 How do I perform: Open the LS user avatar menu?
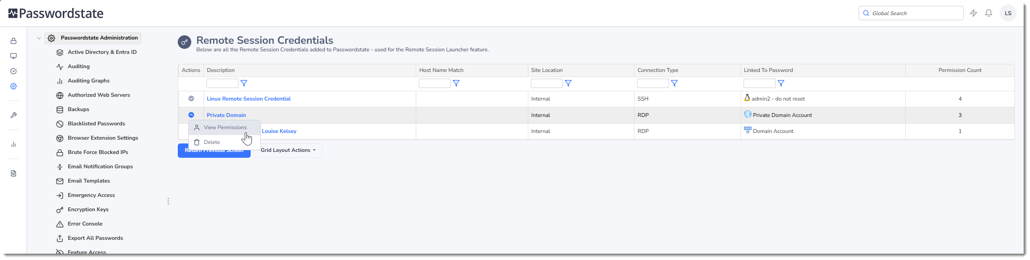[x=1008, y=13]
